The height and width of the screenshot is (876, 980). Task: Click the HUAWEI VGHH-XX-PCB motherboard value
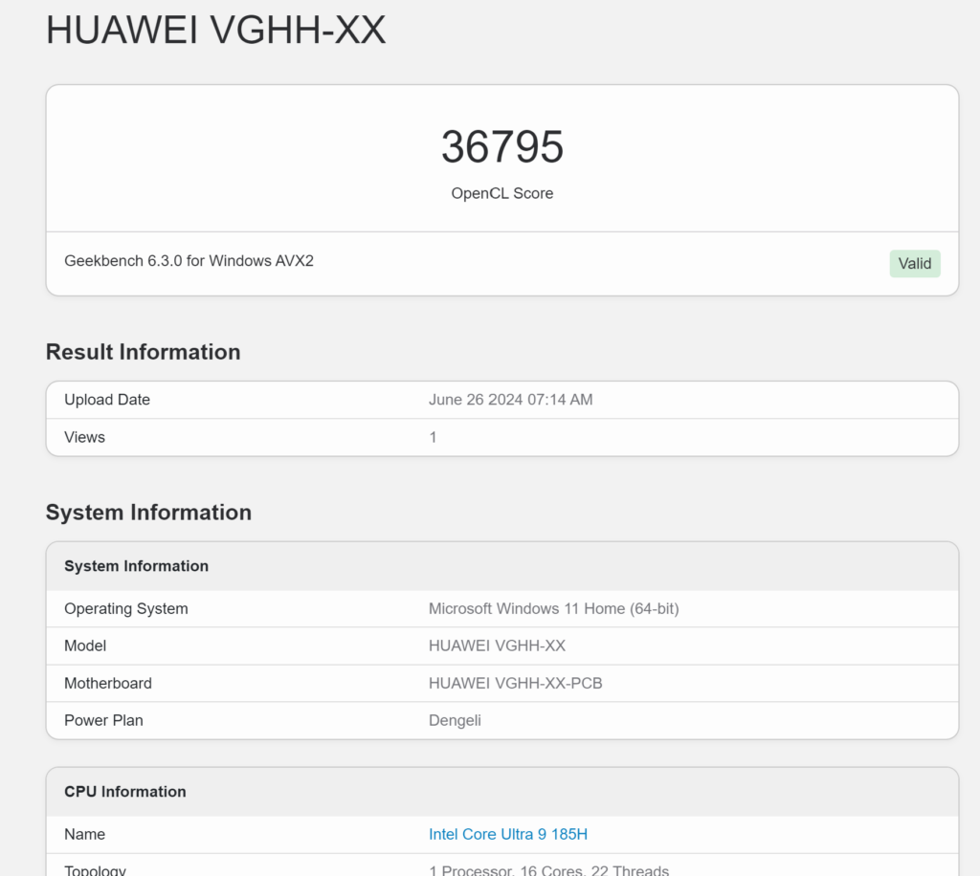(x=515, y=683)
